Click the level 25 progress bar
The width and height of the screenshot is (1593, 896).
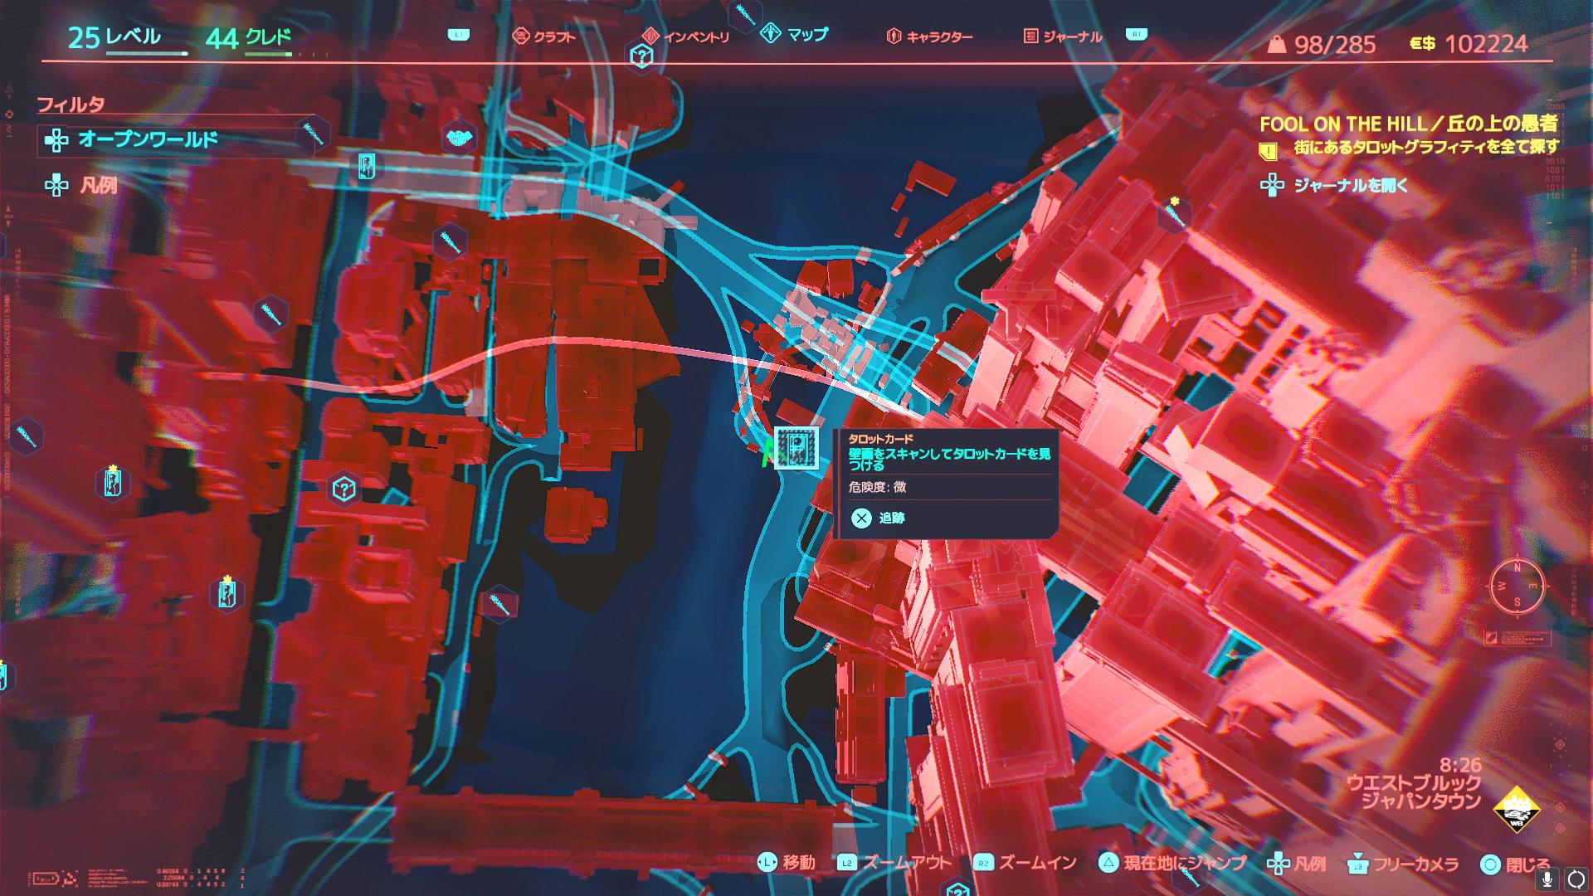(147, 54)
